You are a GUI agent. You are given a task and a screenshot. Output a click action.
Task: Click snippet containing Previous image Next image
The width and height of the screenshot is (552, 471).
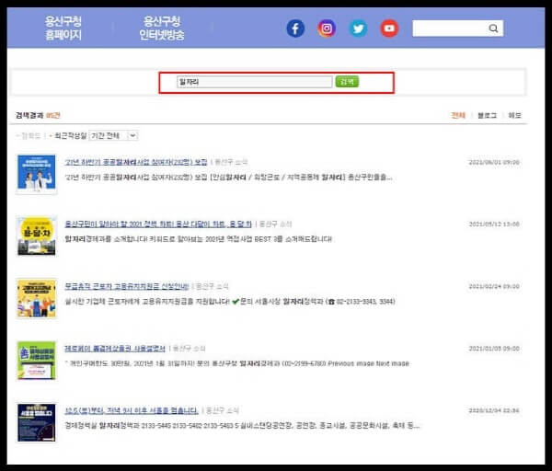pyautogui.click(x=237, y=363)
